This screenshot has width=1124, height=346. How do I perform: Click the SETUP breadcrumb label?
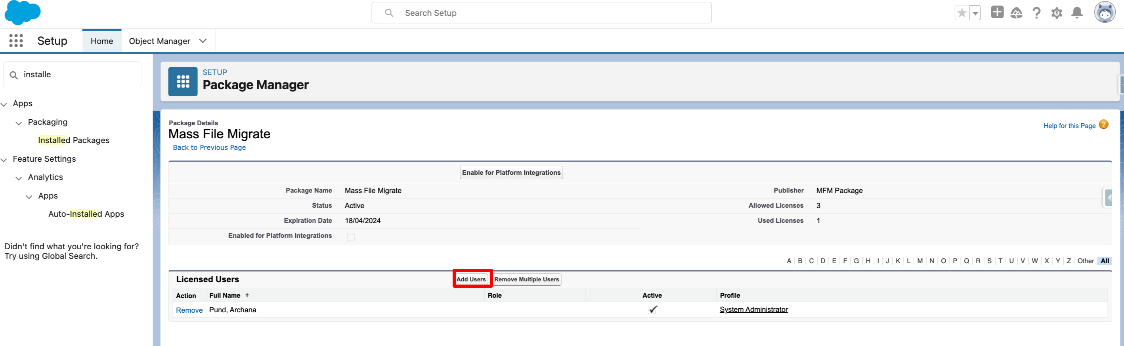click(215, 72)
